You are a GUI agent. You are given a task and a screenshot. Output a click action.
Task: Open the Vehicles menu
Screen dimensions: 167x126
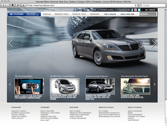(47, 14)
